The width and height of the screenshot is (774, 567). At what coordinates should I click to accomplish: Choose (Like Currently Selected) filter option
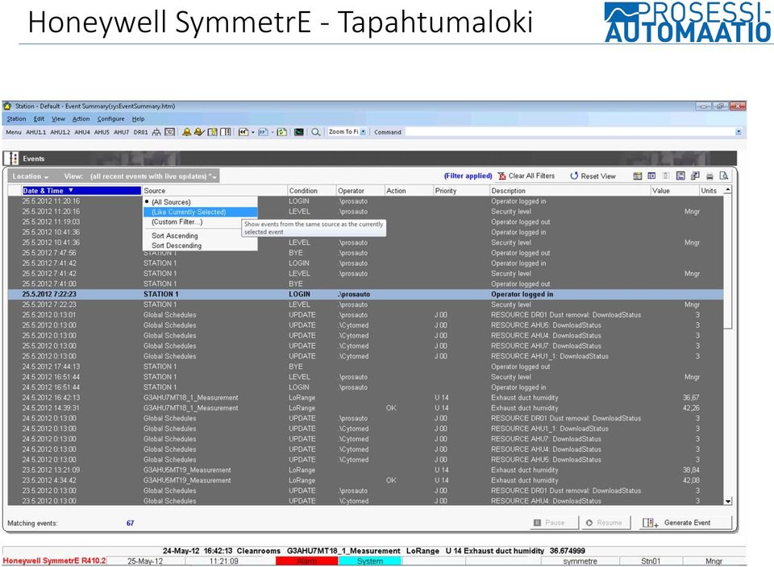200,212
